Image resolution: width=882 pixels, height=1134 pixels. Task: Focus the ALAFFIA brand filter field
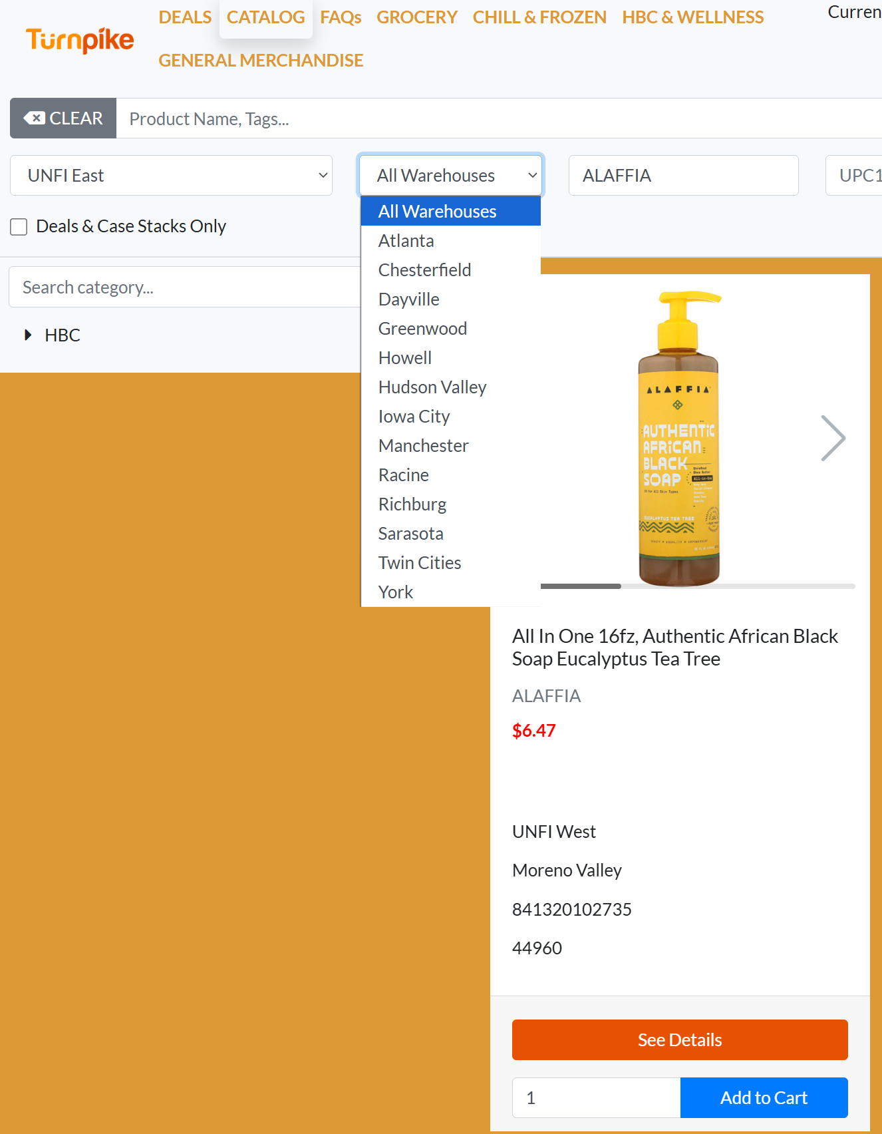click(684, 176)
